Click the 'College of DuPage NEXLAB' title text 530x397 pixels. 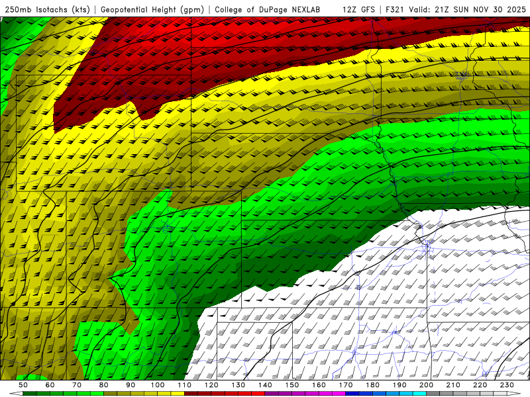[x=268, y=10]
